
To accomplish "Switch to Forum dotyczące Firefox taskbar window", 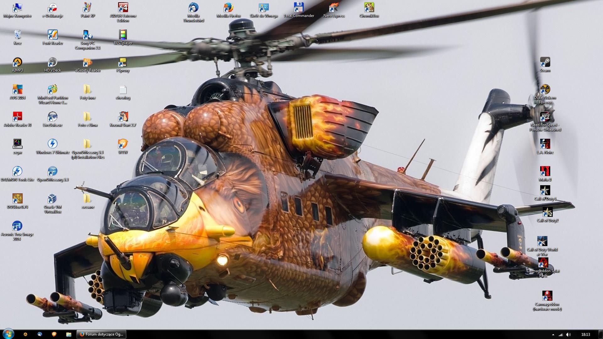I will click(102, 334).
